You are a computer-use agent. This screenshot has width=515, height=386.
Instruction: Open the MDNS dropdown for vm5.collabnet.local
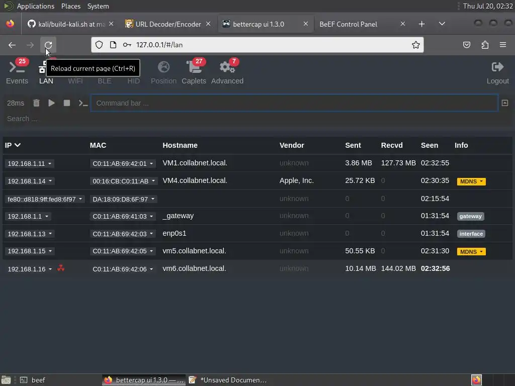tap(471, 252)
